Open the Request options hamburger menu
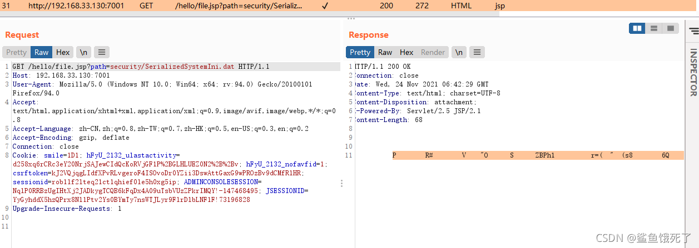The width and height of the screenshot is (699, 248). pos(101,52)
